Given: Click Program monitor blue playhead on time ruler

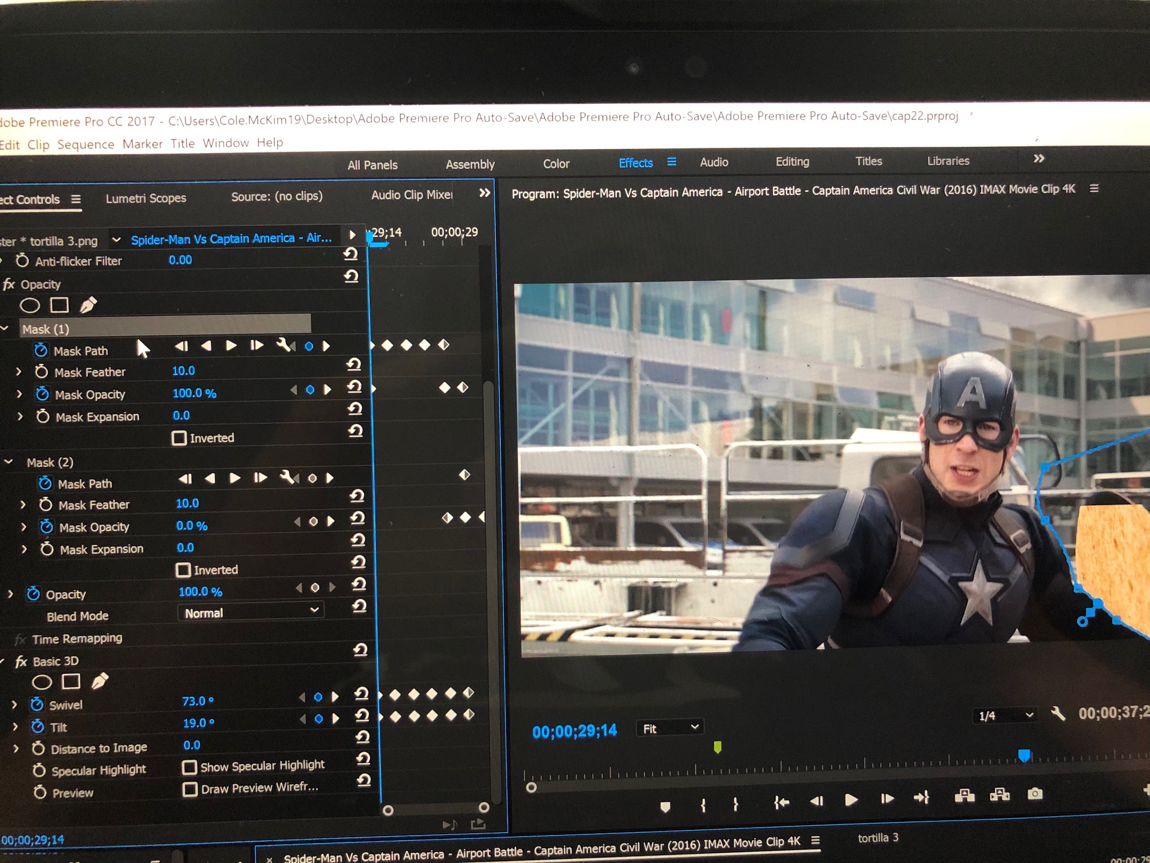Looking at the screenshot, I should click(1025, 756).
